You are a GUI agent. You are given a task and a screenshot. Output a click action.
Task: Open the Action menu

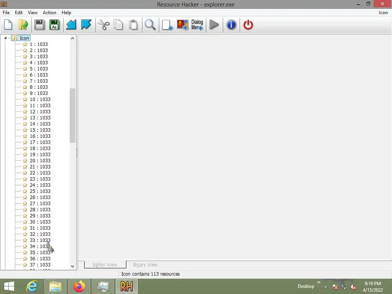click(49, 13)
